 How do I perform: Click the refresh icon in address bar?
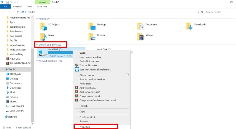tap(202, 12)
